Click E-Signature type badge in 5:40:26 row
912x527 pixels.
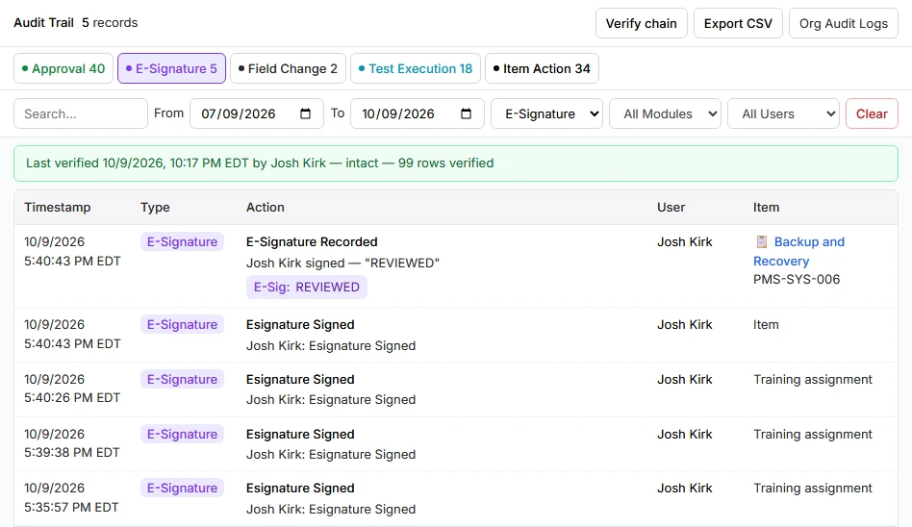[182, 379]
